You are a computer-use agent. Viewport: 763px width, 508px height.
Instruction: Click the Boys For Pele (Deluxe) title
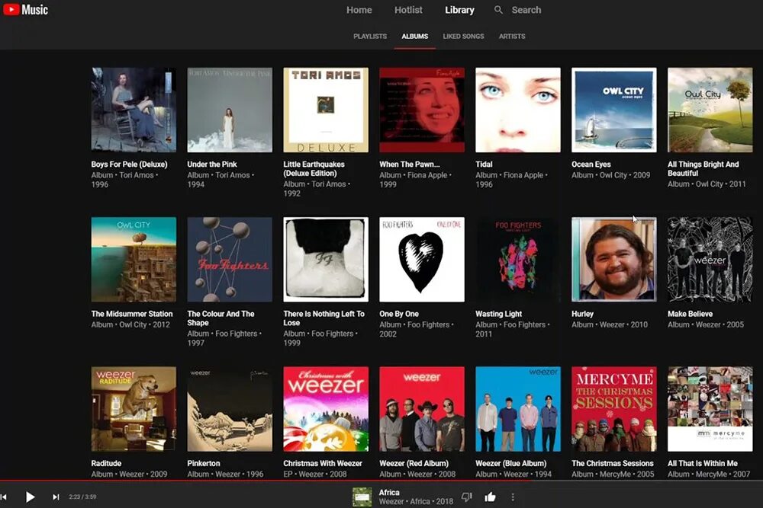129,165
